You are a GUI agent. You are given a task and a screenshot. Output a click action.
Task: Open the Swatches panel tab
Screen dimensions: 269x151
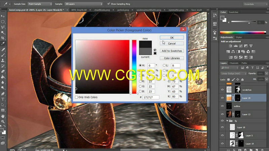click(233, 12)
